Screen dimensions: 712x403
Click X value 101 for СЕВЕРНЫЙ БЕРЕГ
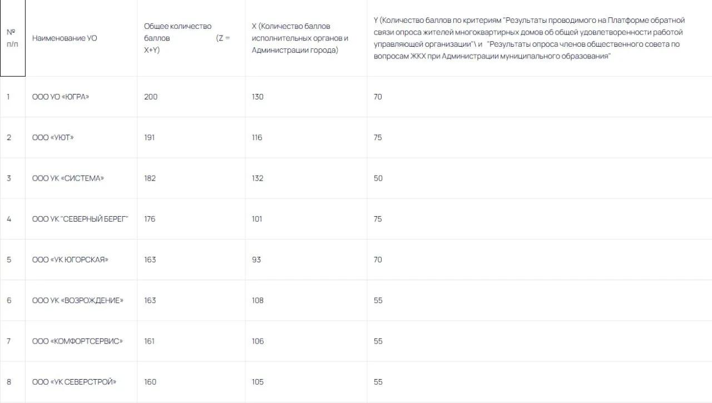tap(257, 219)
